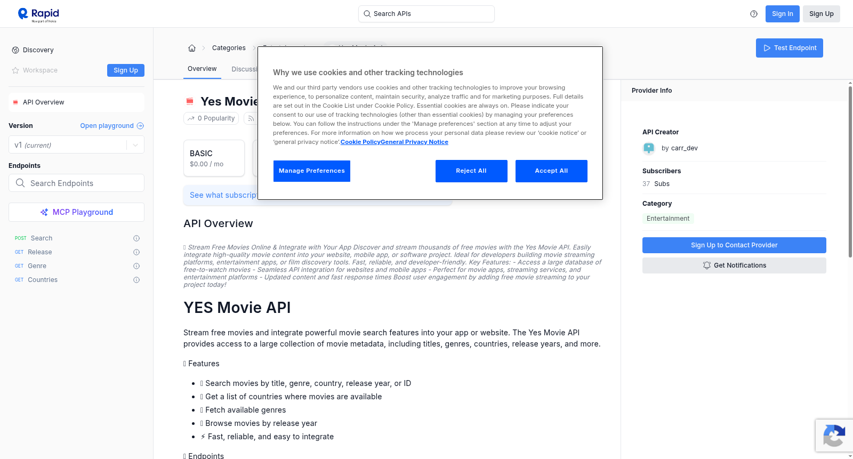Image resolution: width=853 pixels, height=459 pixels.
Task: Click the YES Movie API heading
Action: tap(237, 308)
